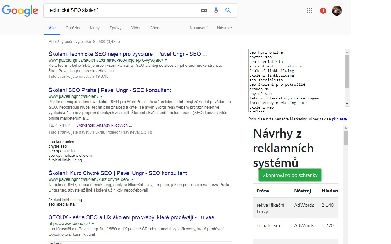The image size is (391, 244).
Task: Click keyword 'seo specialista' under third result
Action: point(61,204)
